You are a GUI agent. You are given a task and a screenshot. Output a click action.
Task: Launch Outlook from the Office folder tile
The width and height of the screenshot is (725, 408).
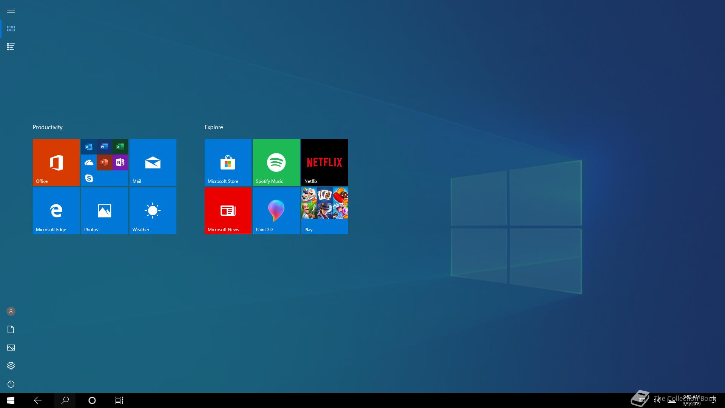coord(89,147)
